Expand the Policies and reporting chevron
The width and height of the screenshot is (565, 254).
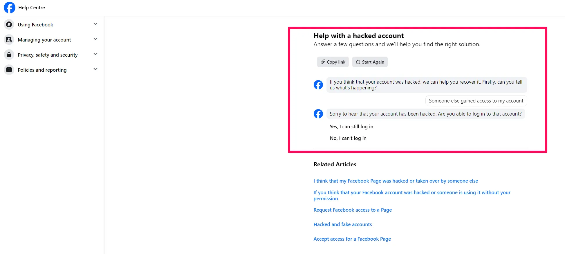(95, 69)
